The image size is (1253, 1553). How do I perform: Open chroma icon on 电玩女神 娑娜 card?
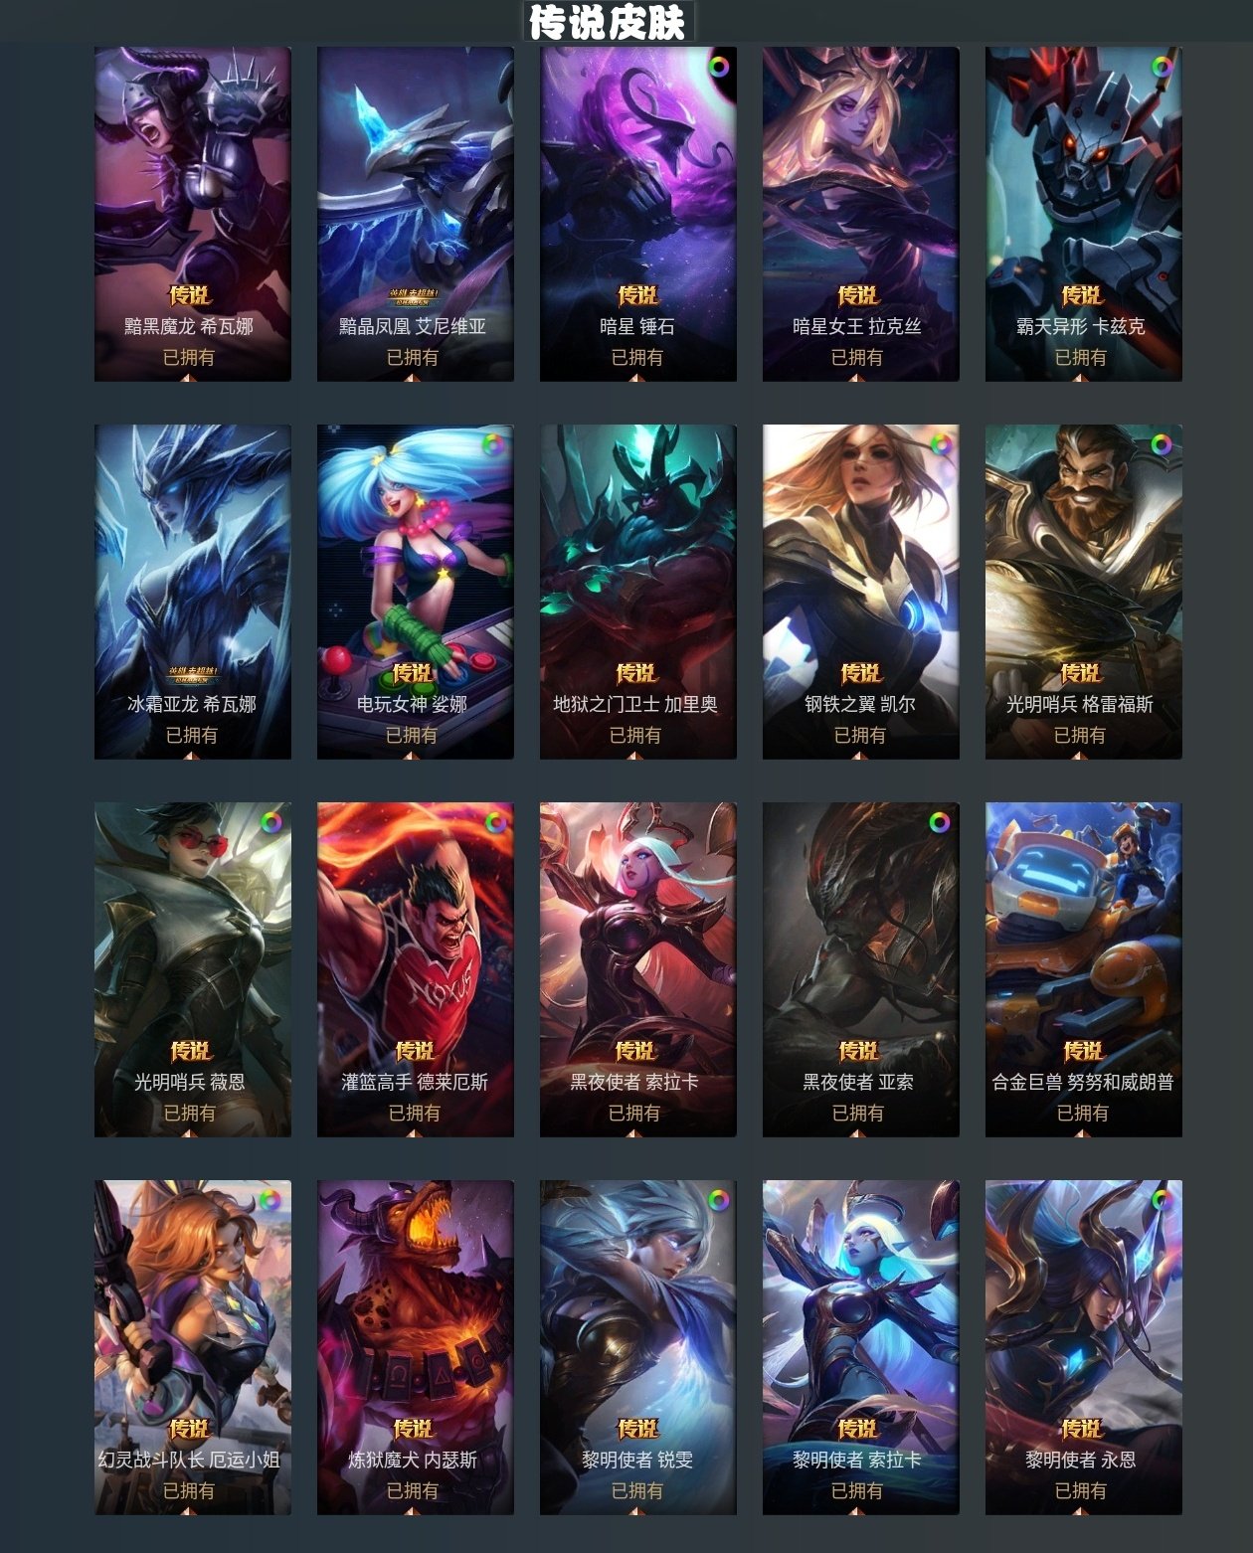pos(493,444)
